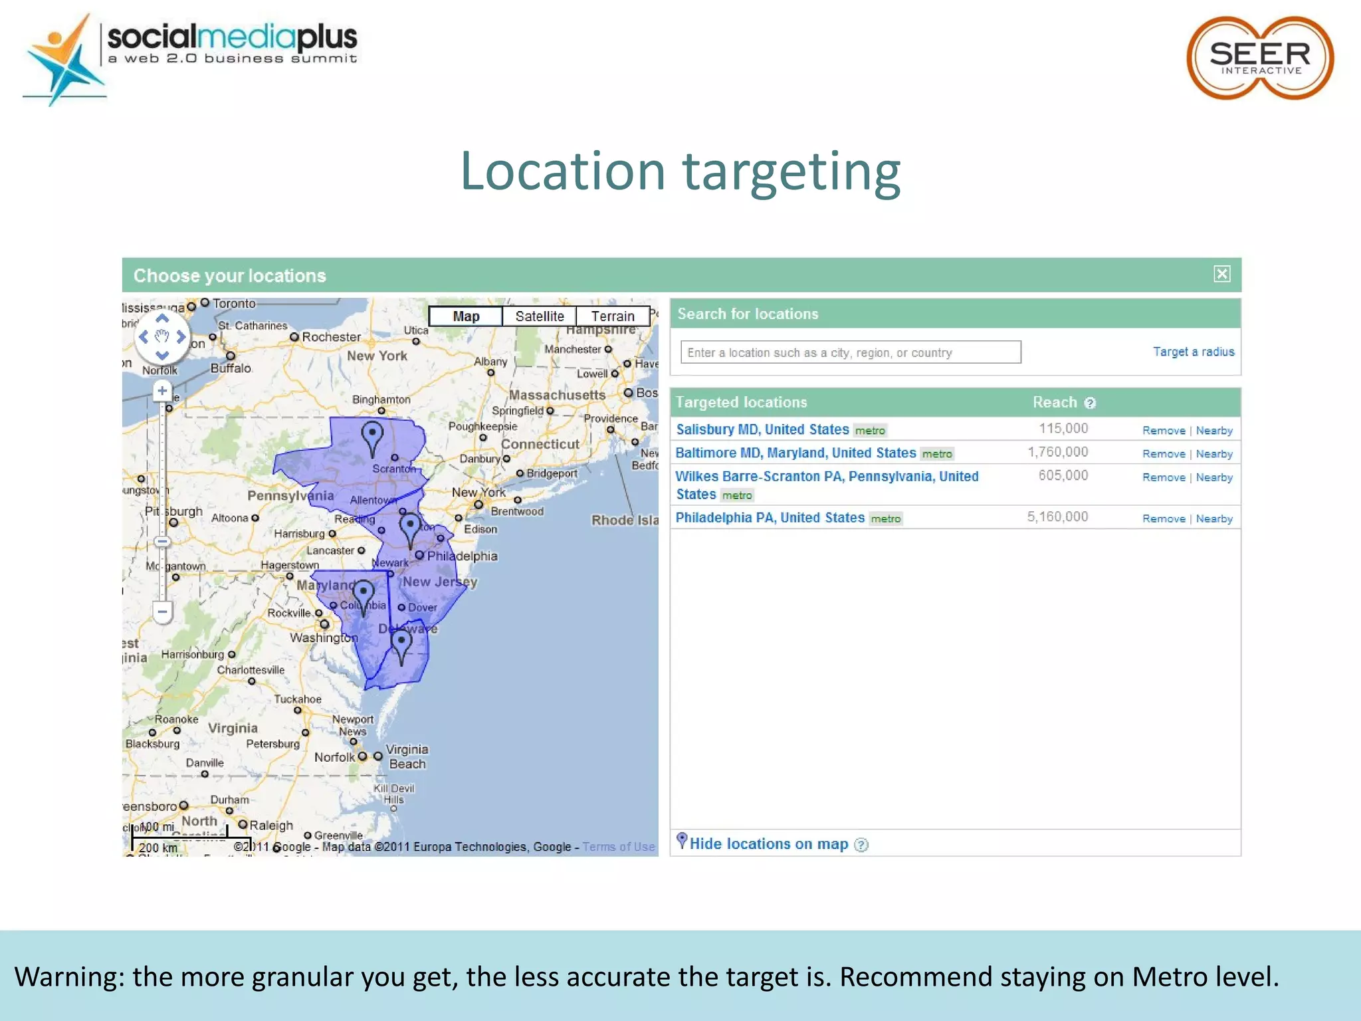
Task: Click the 1,760,000 reach value
Action: click(x=1057, y=452)
